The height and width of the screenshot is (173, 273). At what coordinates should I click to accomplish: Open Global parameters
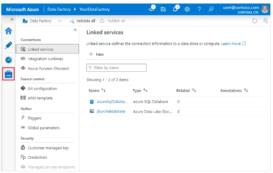pyautogui.click(x=44, y=128)
